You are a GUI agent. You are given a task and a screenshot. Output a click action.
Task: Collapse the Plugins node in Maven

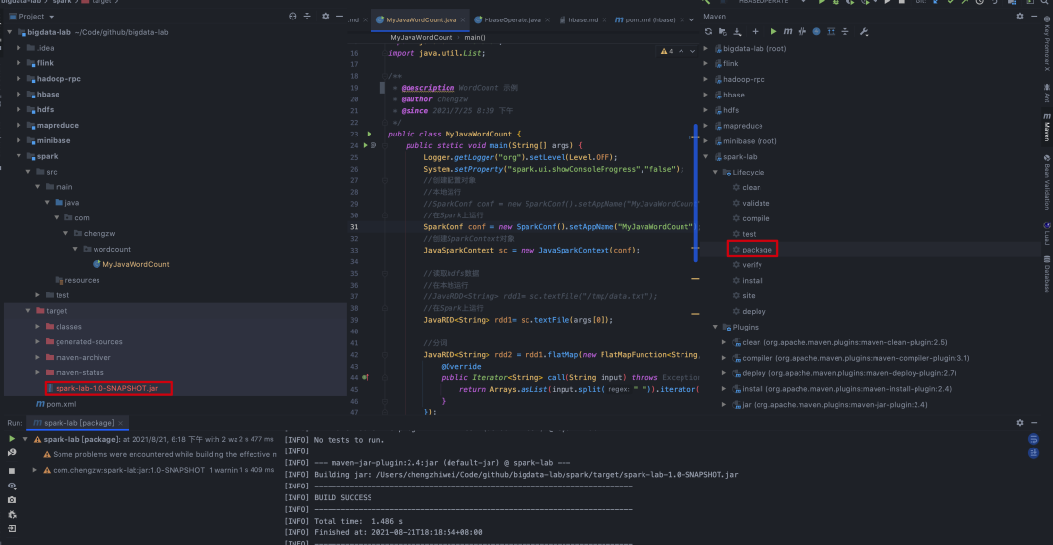click(x=715, y=327)
